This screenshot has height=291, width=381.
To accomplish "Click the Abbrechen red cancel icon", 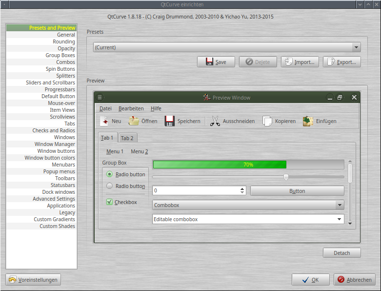I will click(341, 280).
